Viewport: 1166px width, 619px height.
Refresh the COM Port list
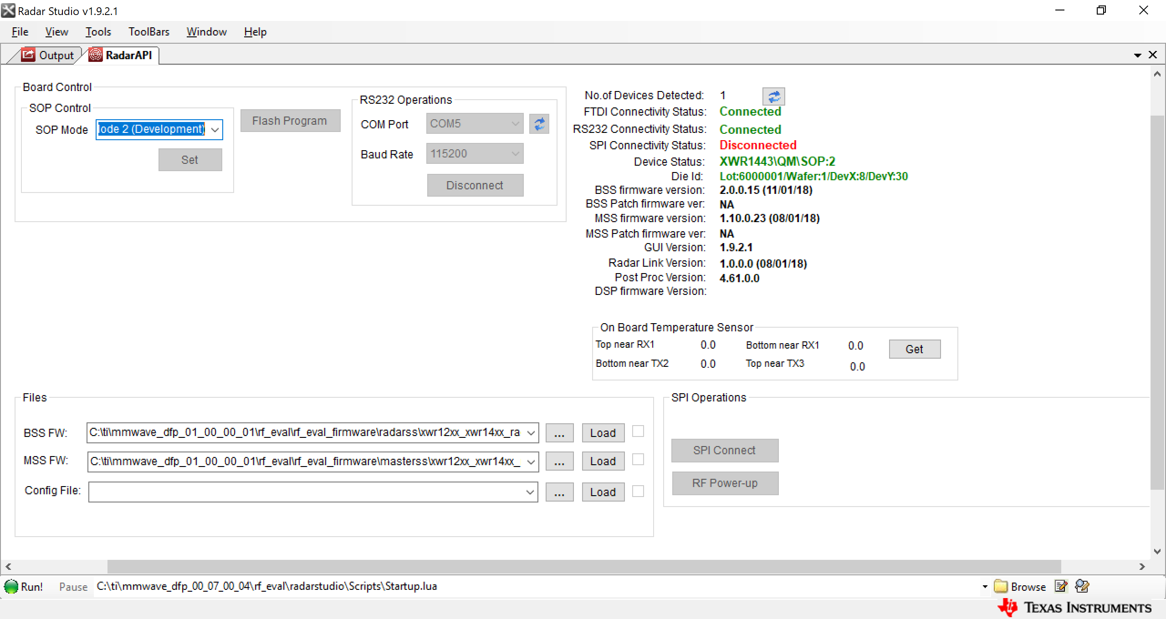(x=539, y=124)
